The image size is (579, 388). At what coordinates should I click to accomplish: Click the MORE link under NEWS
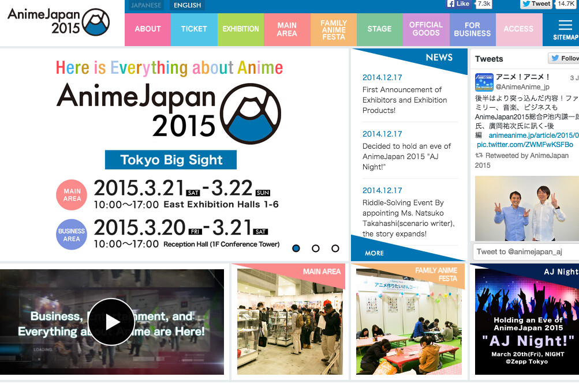pos(373,253)
